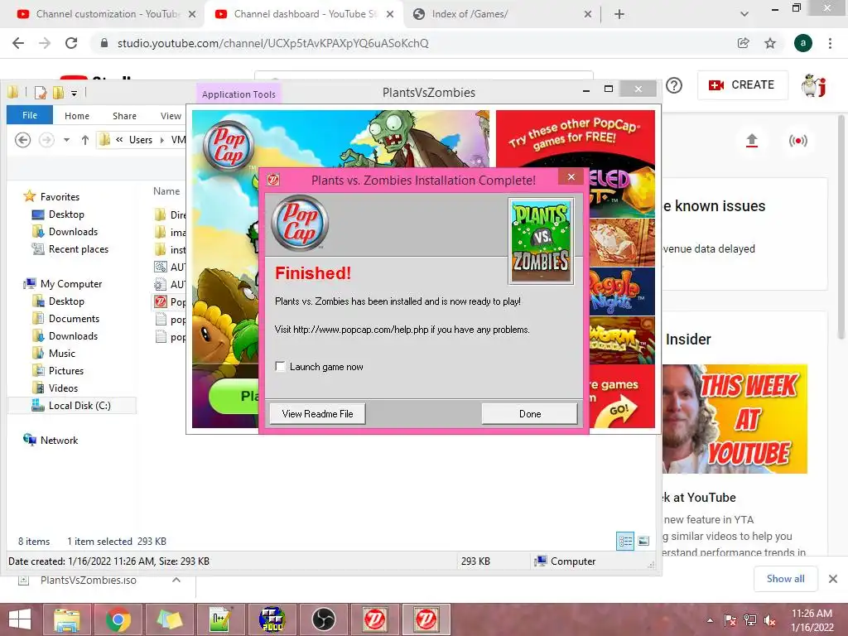This screenshot has width=848, height=636.
Task: Switch to Channel customization browser tab
Action: pyautogui.click(x=105, y=14)
